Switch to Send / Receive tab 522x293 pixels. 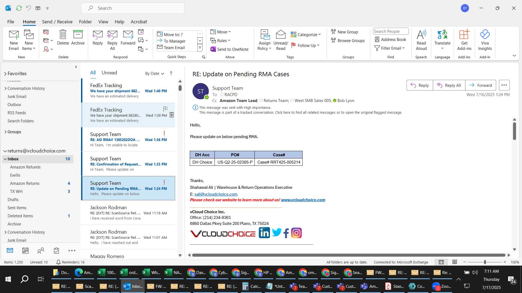coord(57,22)
